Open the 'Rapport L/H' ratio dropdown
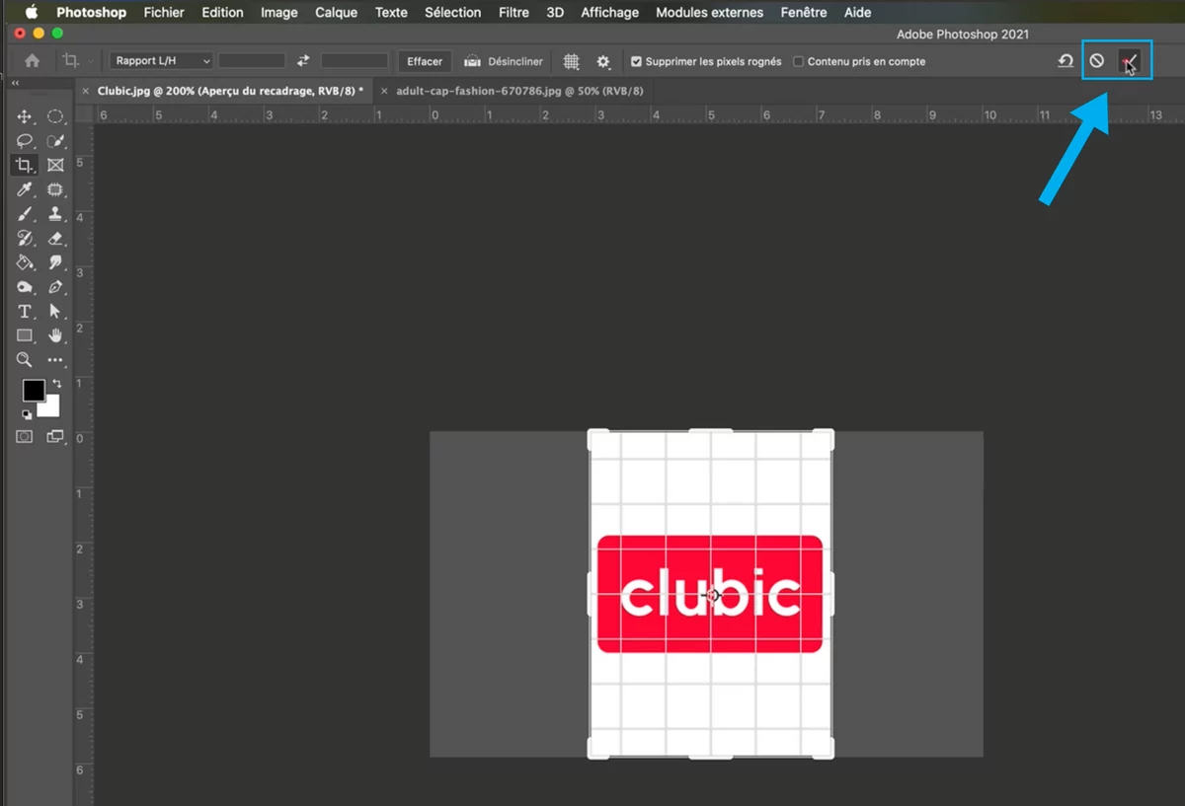The width and height of the screenshot is (1185, 806). tap(161, 61)
